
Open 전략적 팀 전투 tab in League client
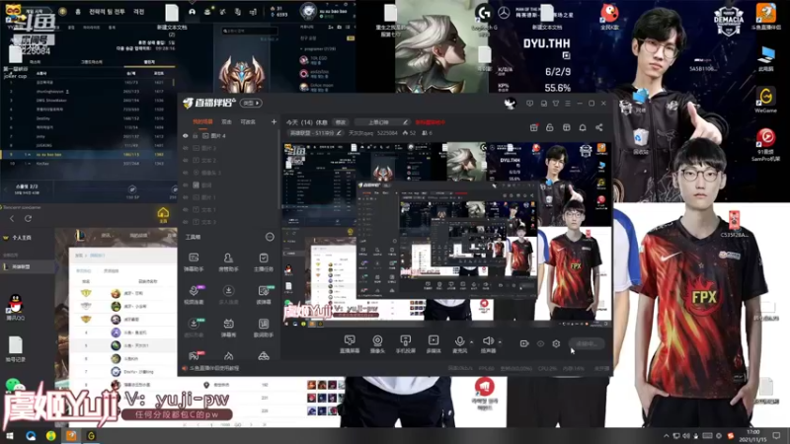[107, 11]
